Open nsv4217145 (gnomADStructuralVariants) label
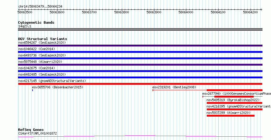The image size is (271, 140). click(52, 81)
